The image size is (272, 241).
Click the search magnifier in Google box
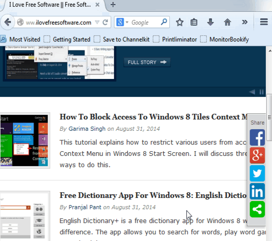[x=164, y=22]
